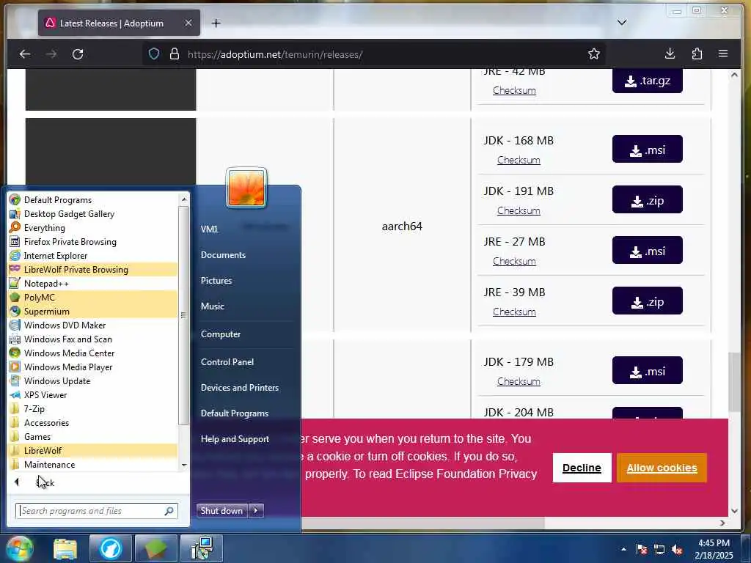Image resolution: width=751 pixels, height=563 pixels.
Task: Open the extensions puzzle icon
Action: [697, 54]
